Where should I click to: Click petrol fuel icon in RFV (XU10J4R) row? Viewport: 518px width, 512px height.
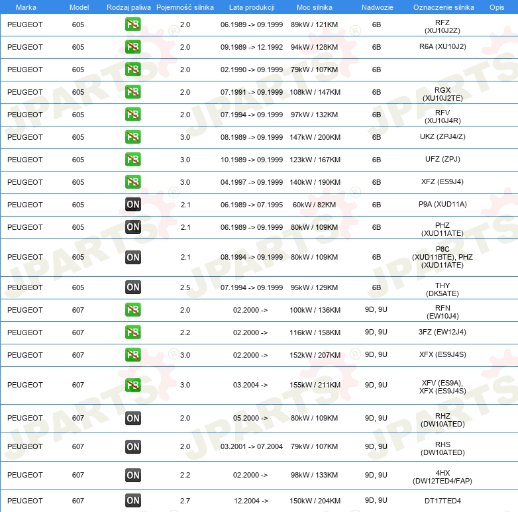click(132, 115)
